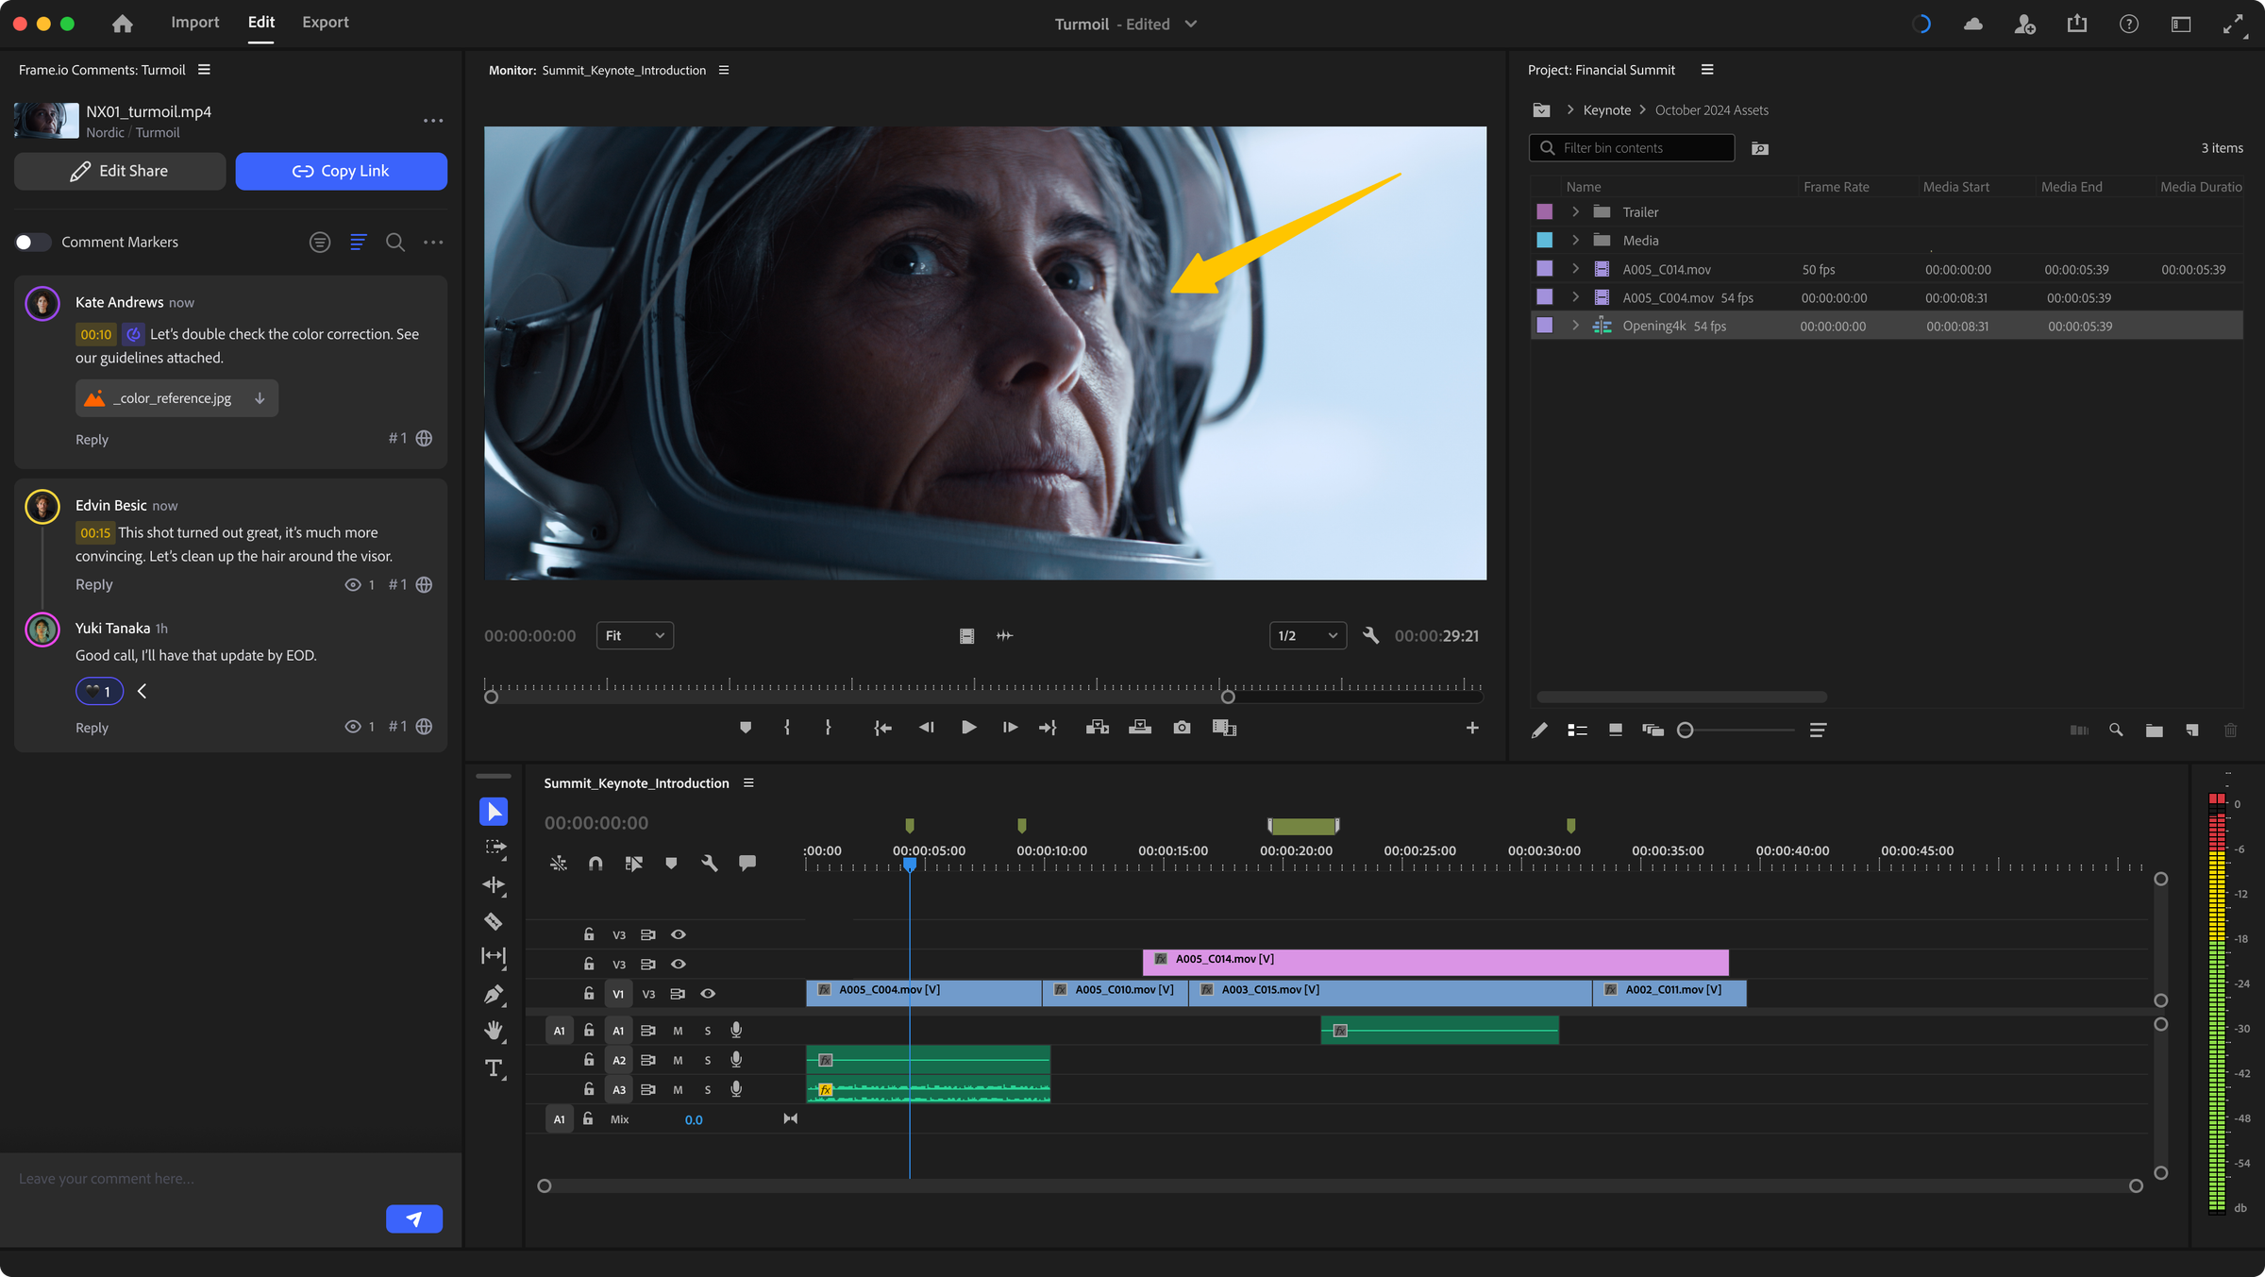Toggle the Comment Markers switch
The width and height of the screenshot is (2265, 1277).
pos(33,243)
